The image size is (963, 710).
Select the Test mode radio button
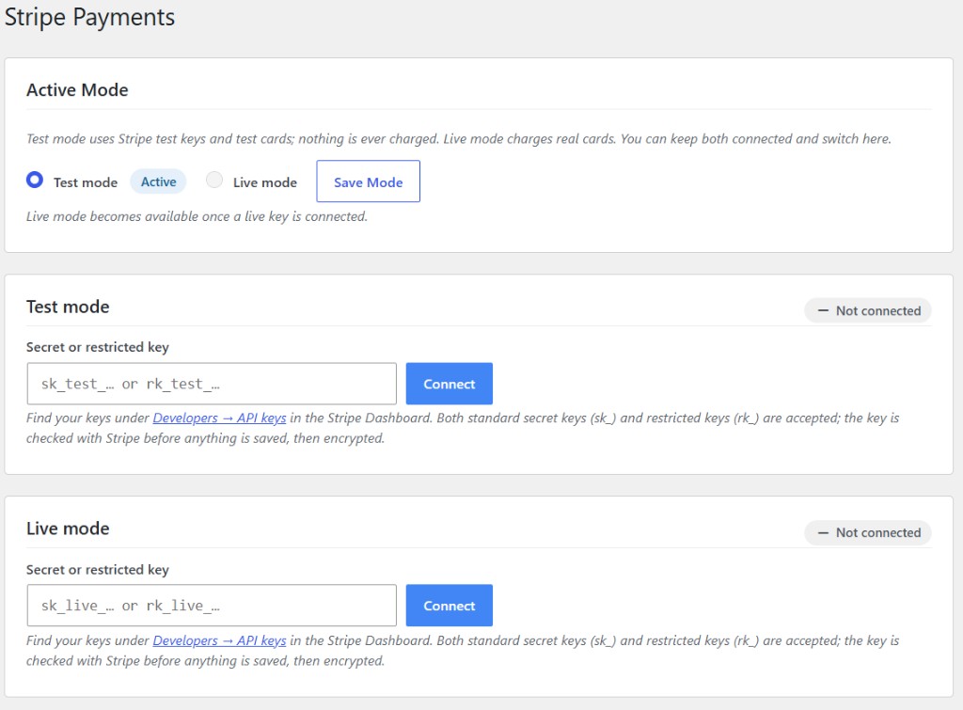tap(35, 180)
